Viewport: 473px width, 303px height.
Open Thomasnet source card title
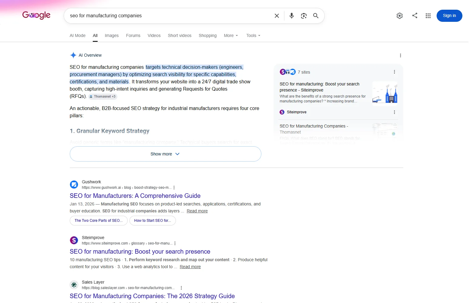[314, 129]
